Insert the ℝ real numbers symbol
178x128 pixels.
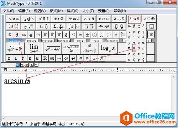[45, 58]
